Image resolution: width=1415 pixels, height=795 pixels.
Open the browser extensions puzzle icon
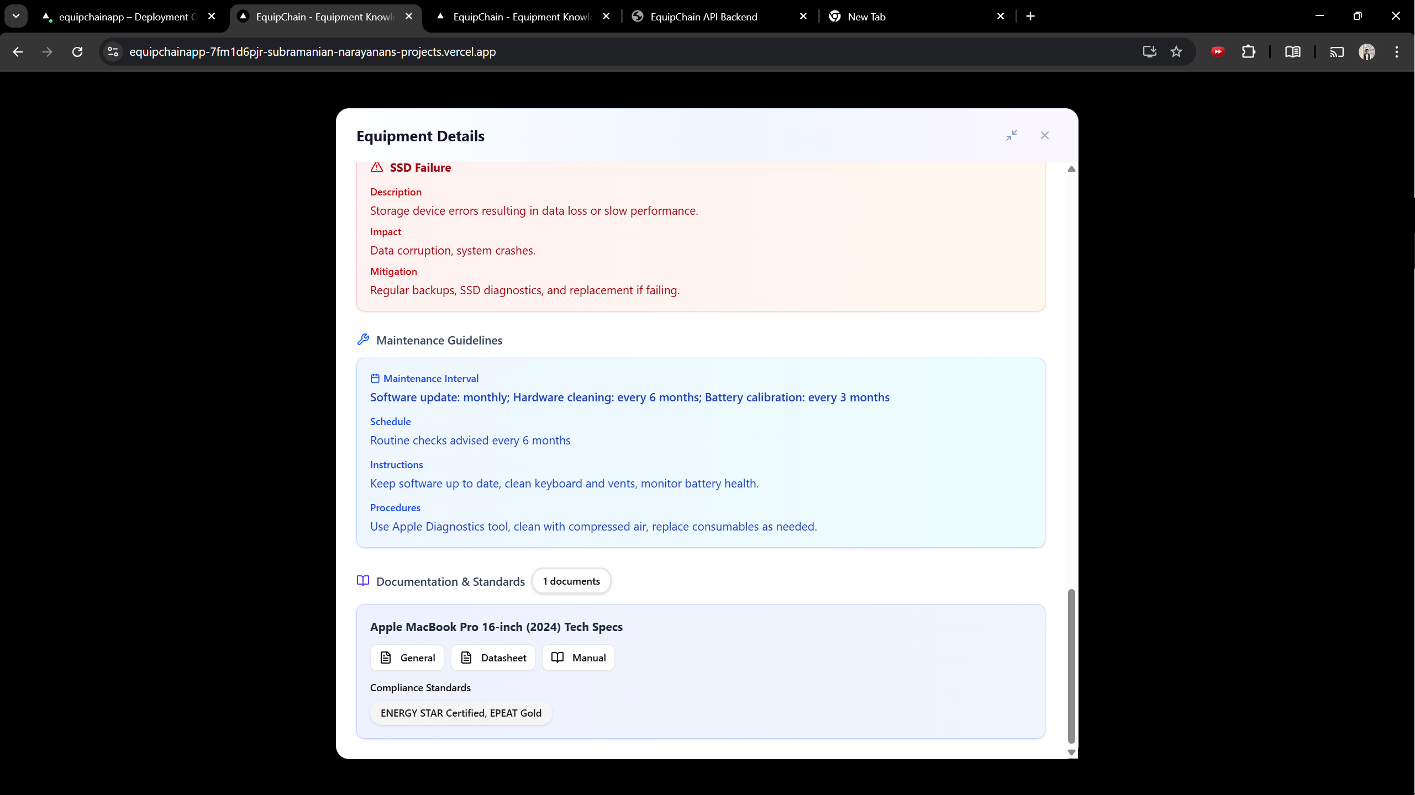tap(1248, 52)
